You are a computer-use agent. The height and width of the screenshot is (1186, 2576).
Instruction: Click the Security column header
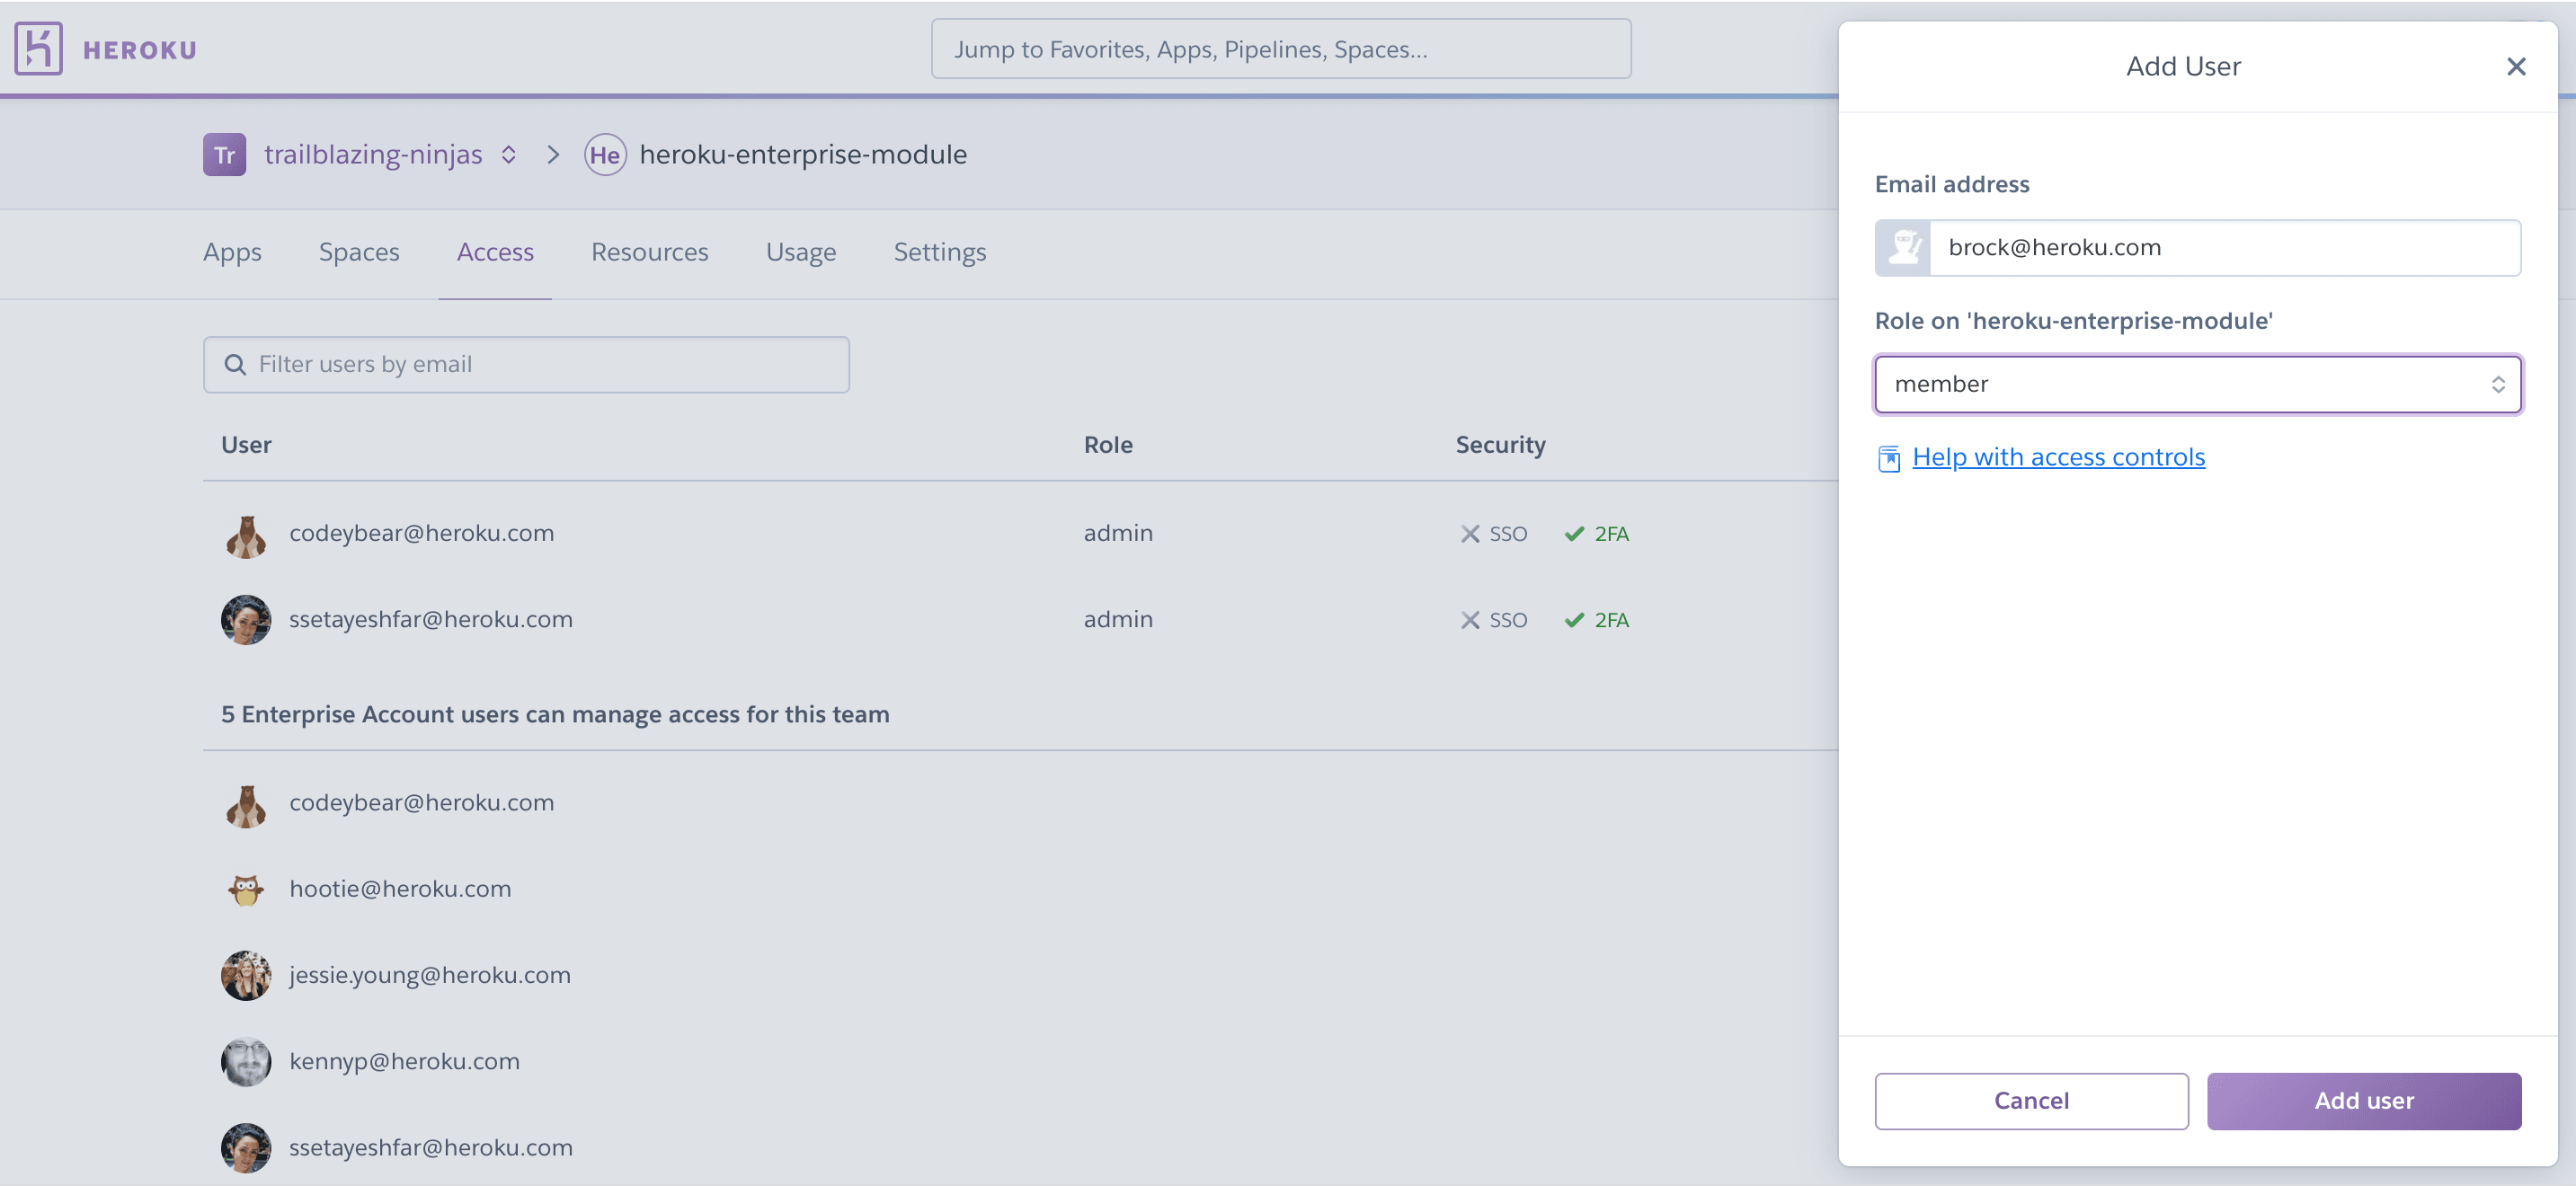[x=1500, y=445]
